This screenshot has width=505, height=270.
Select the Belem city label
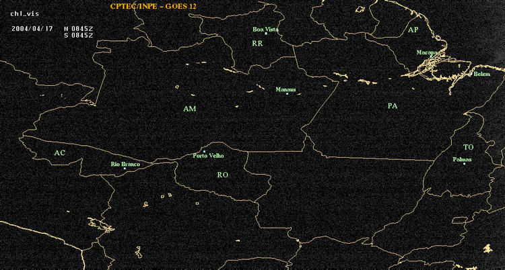click(x=482, y=75)
